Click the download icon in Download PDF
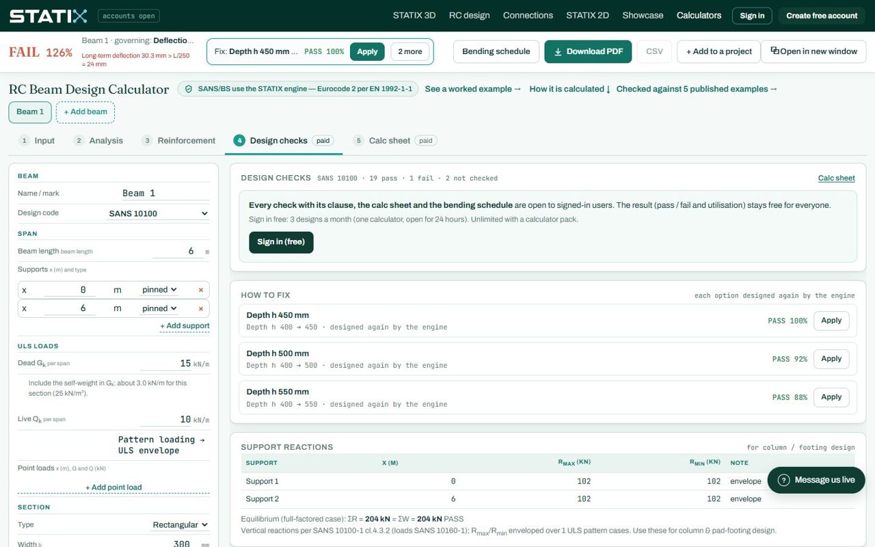The width and height of the screenshot is (875, 547). [x=558, y=51]
